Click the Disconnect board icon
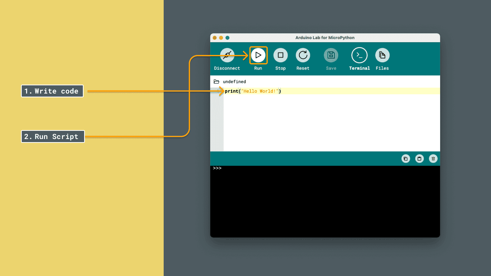This screenshot has width=491, height=276. 227,55
